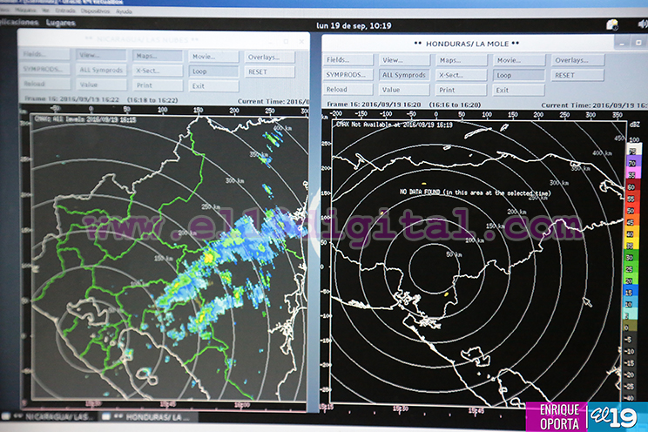This screenshot has width=648, height=432.
Task: Open the Lugares menu in top panel
Action: [x=61, y=23]
